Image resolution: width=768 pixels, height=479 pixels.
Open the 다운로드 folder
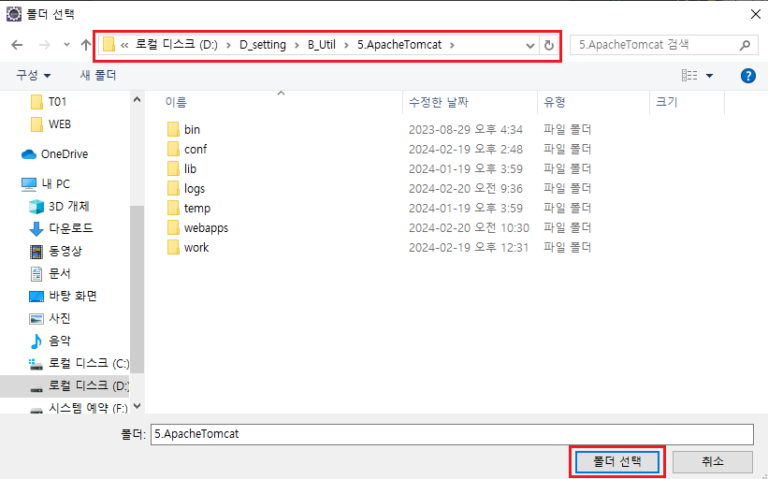click(61, 228)
